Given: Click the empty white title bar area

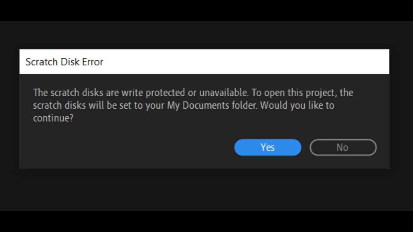Looking at the screenshot, I should point(245,62).
